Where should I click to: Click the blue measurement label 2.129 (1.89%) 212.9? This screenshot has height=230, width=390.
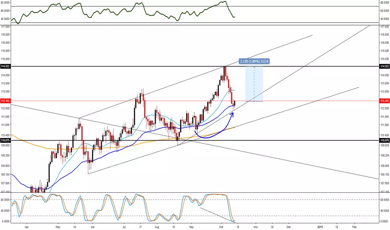coord(254,61)
